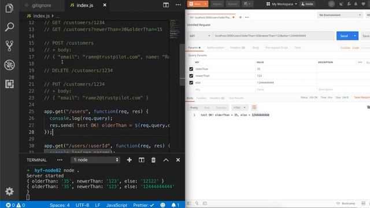Click the heart icon in Postman header
Screen dimensions: 370x208
364,4
